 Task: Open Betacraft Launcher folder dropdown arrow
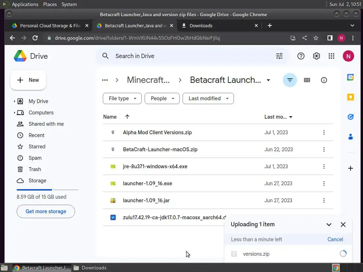click(x=268, y=80)
